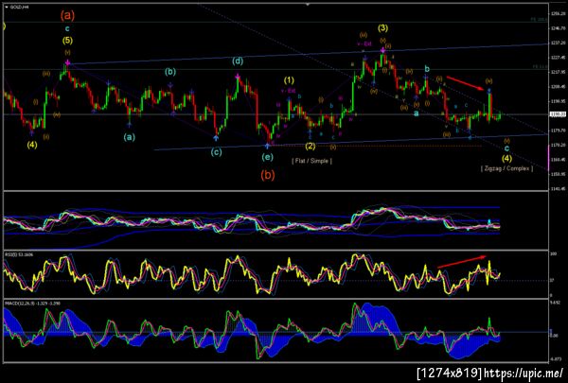Click current price tag 1190.33 on scale
The height and width of the screenshot is (383, 568).
(556, 114)
